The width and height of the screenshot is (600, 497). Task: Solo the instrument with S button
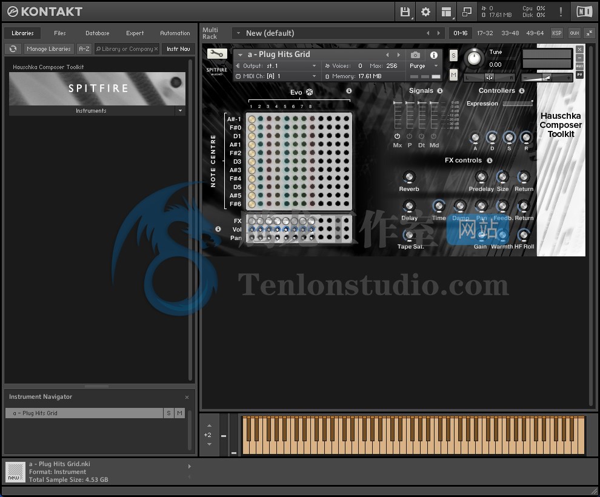pos(453,56)
